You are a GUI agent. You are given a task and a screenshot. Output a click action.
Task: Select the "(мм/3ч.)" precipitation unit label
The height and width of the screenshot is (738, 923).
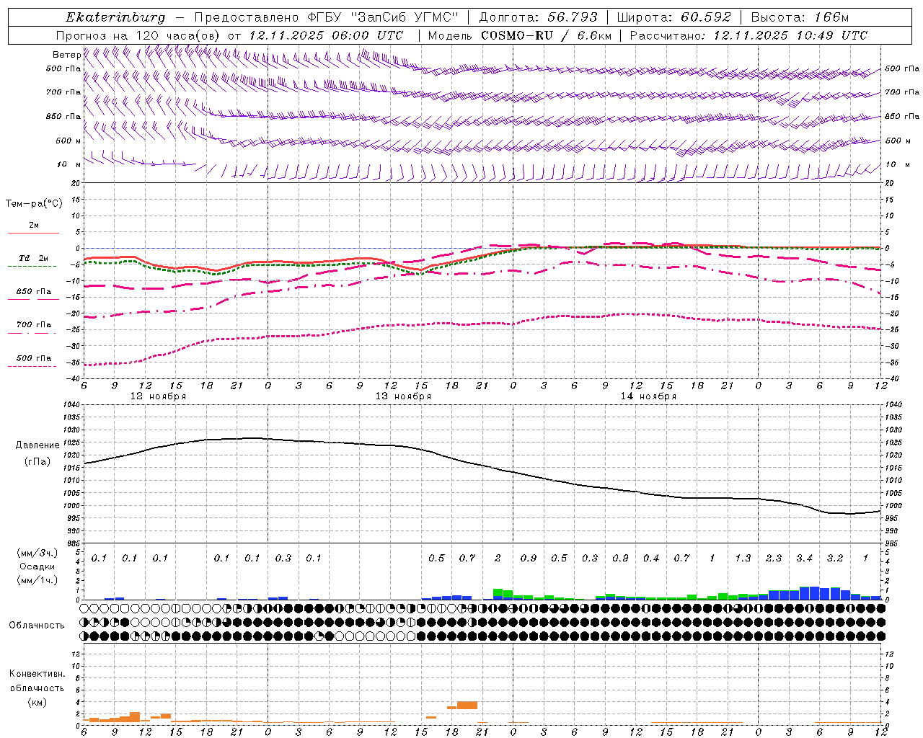pos(37,553)
